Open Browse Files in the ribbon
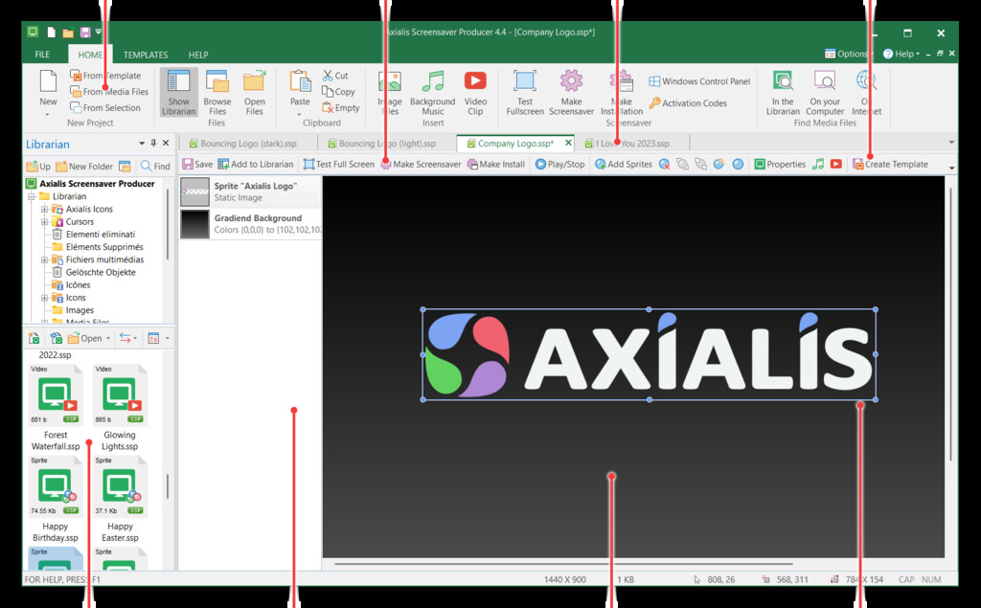Screen dimensions: 981x608 click(x=217, y=81)
